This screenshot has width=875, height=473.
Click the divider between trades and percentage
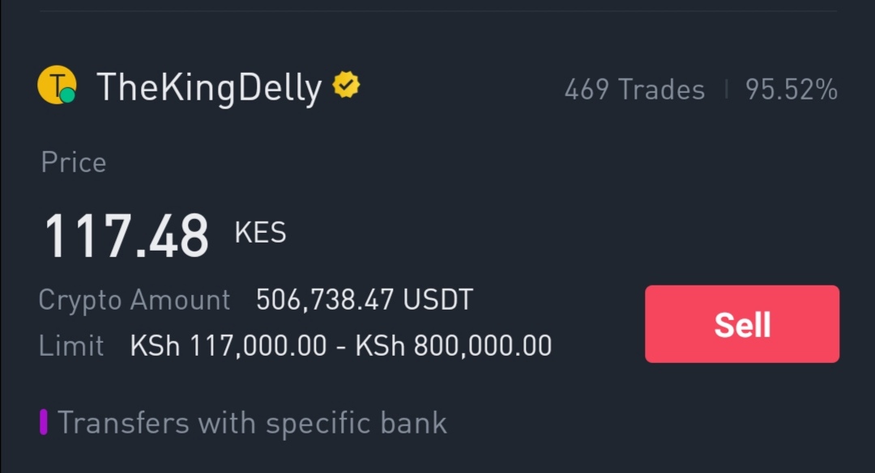[726, 89]
